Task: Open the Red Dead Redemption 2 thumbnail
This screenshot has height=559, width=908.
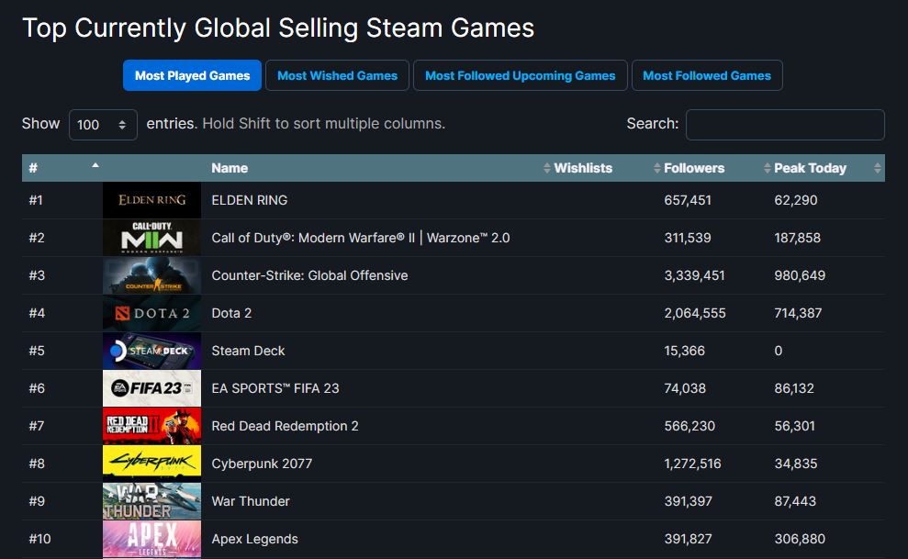Action: click(151, 426)
